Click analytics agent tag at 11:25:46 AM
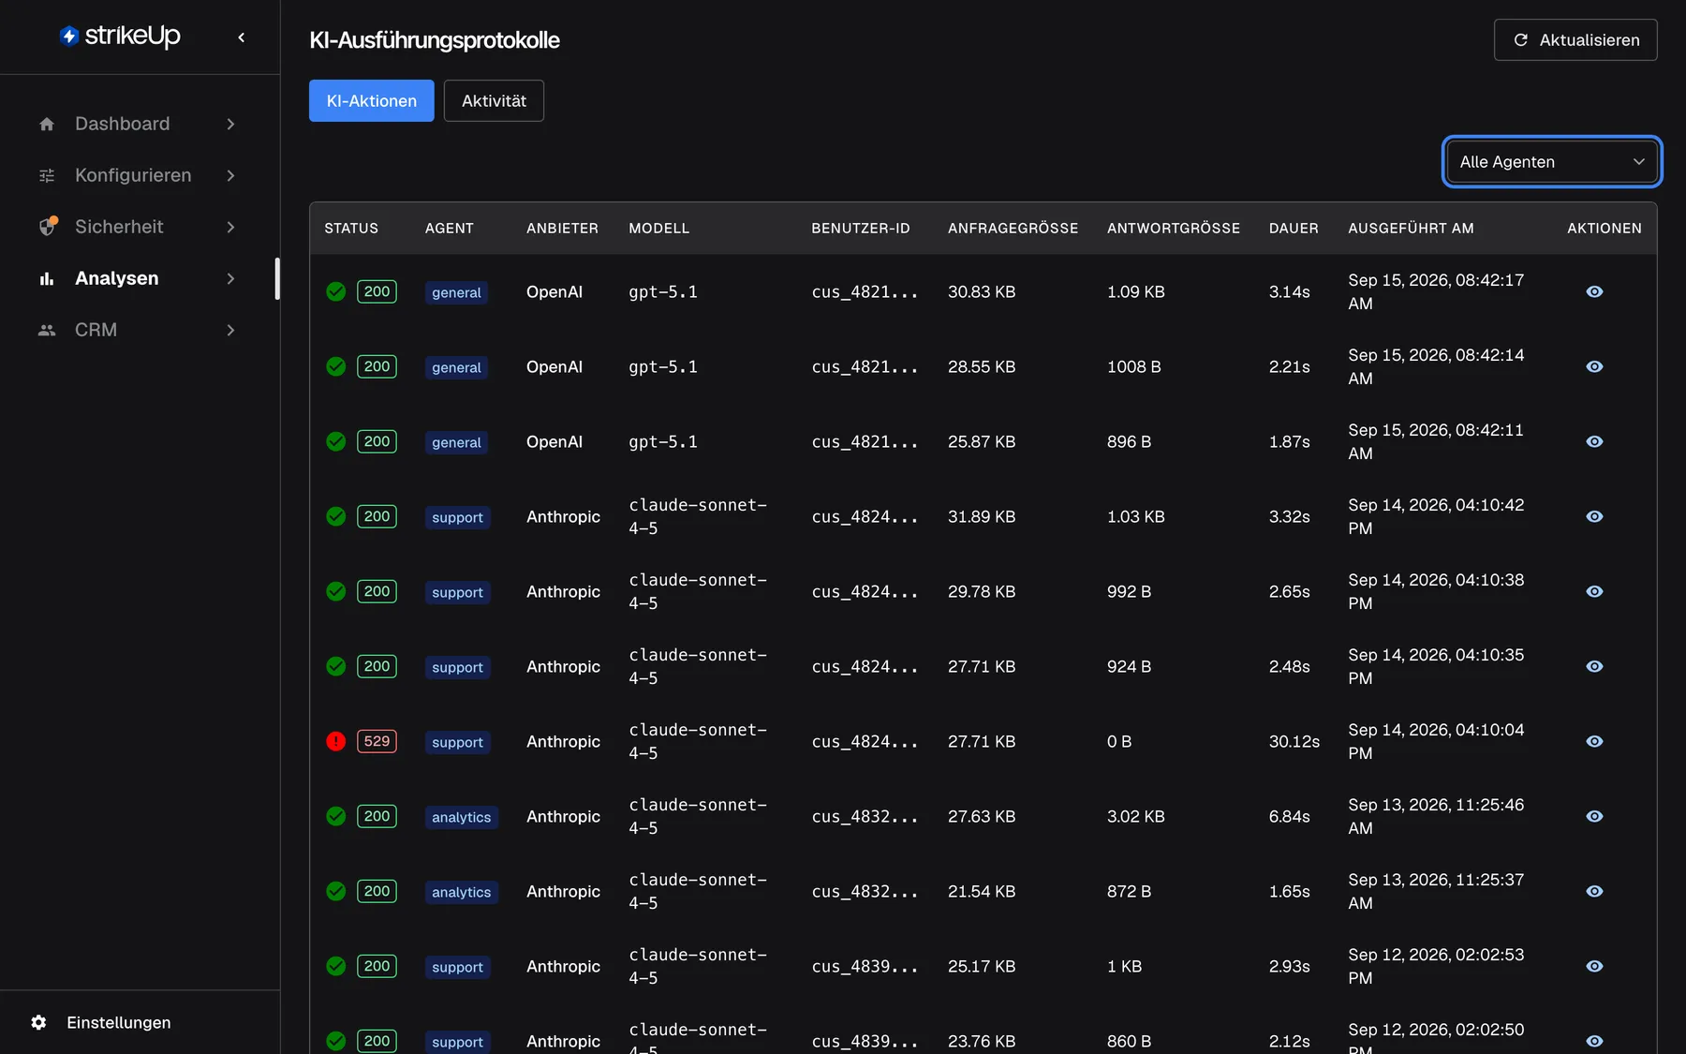1686x1054 pixels. point(461,817)
